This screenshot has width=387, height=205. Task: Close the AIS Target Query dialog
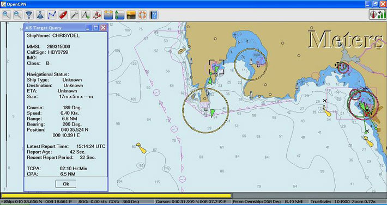point(104,28)
